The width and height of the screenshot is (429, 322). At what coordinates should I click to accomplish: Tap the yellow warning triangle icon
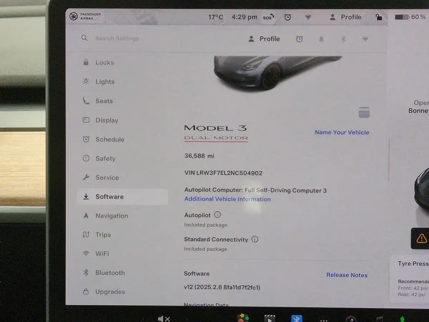click(x=421, y=238)
